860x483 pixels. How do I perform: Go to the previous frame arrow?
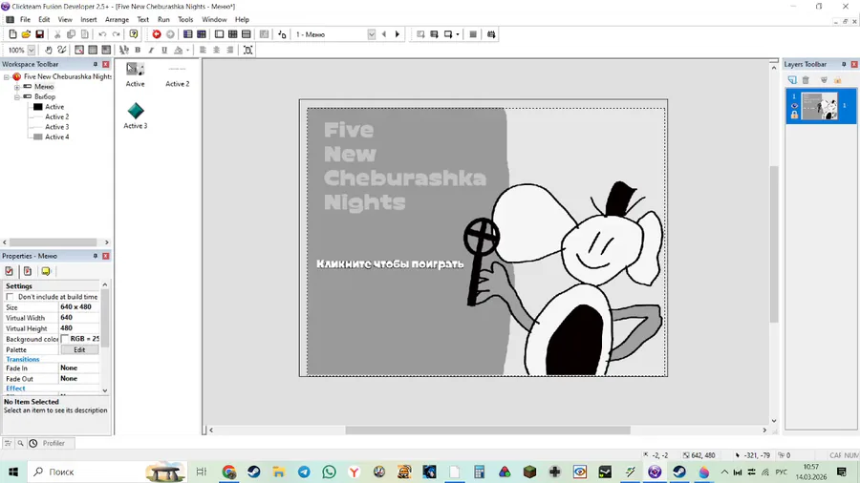[x=384, y=34]
